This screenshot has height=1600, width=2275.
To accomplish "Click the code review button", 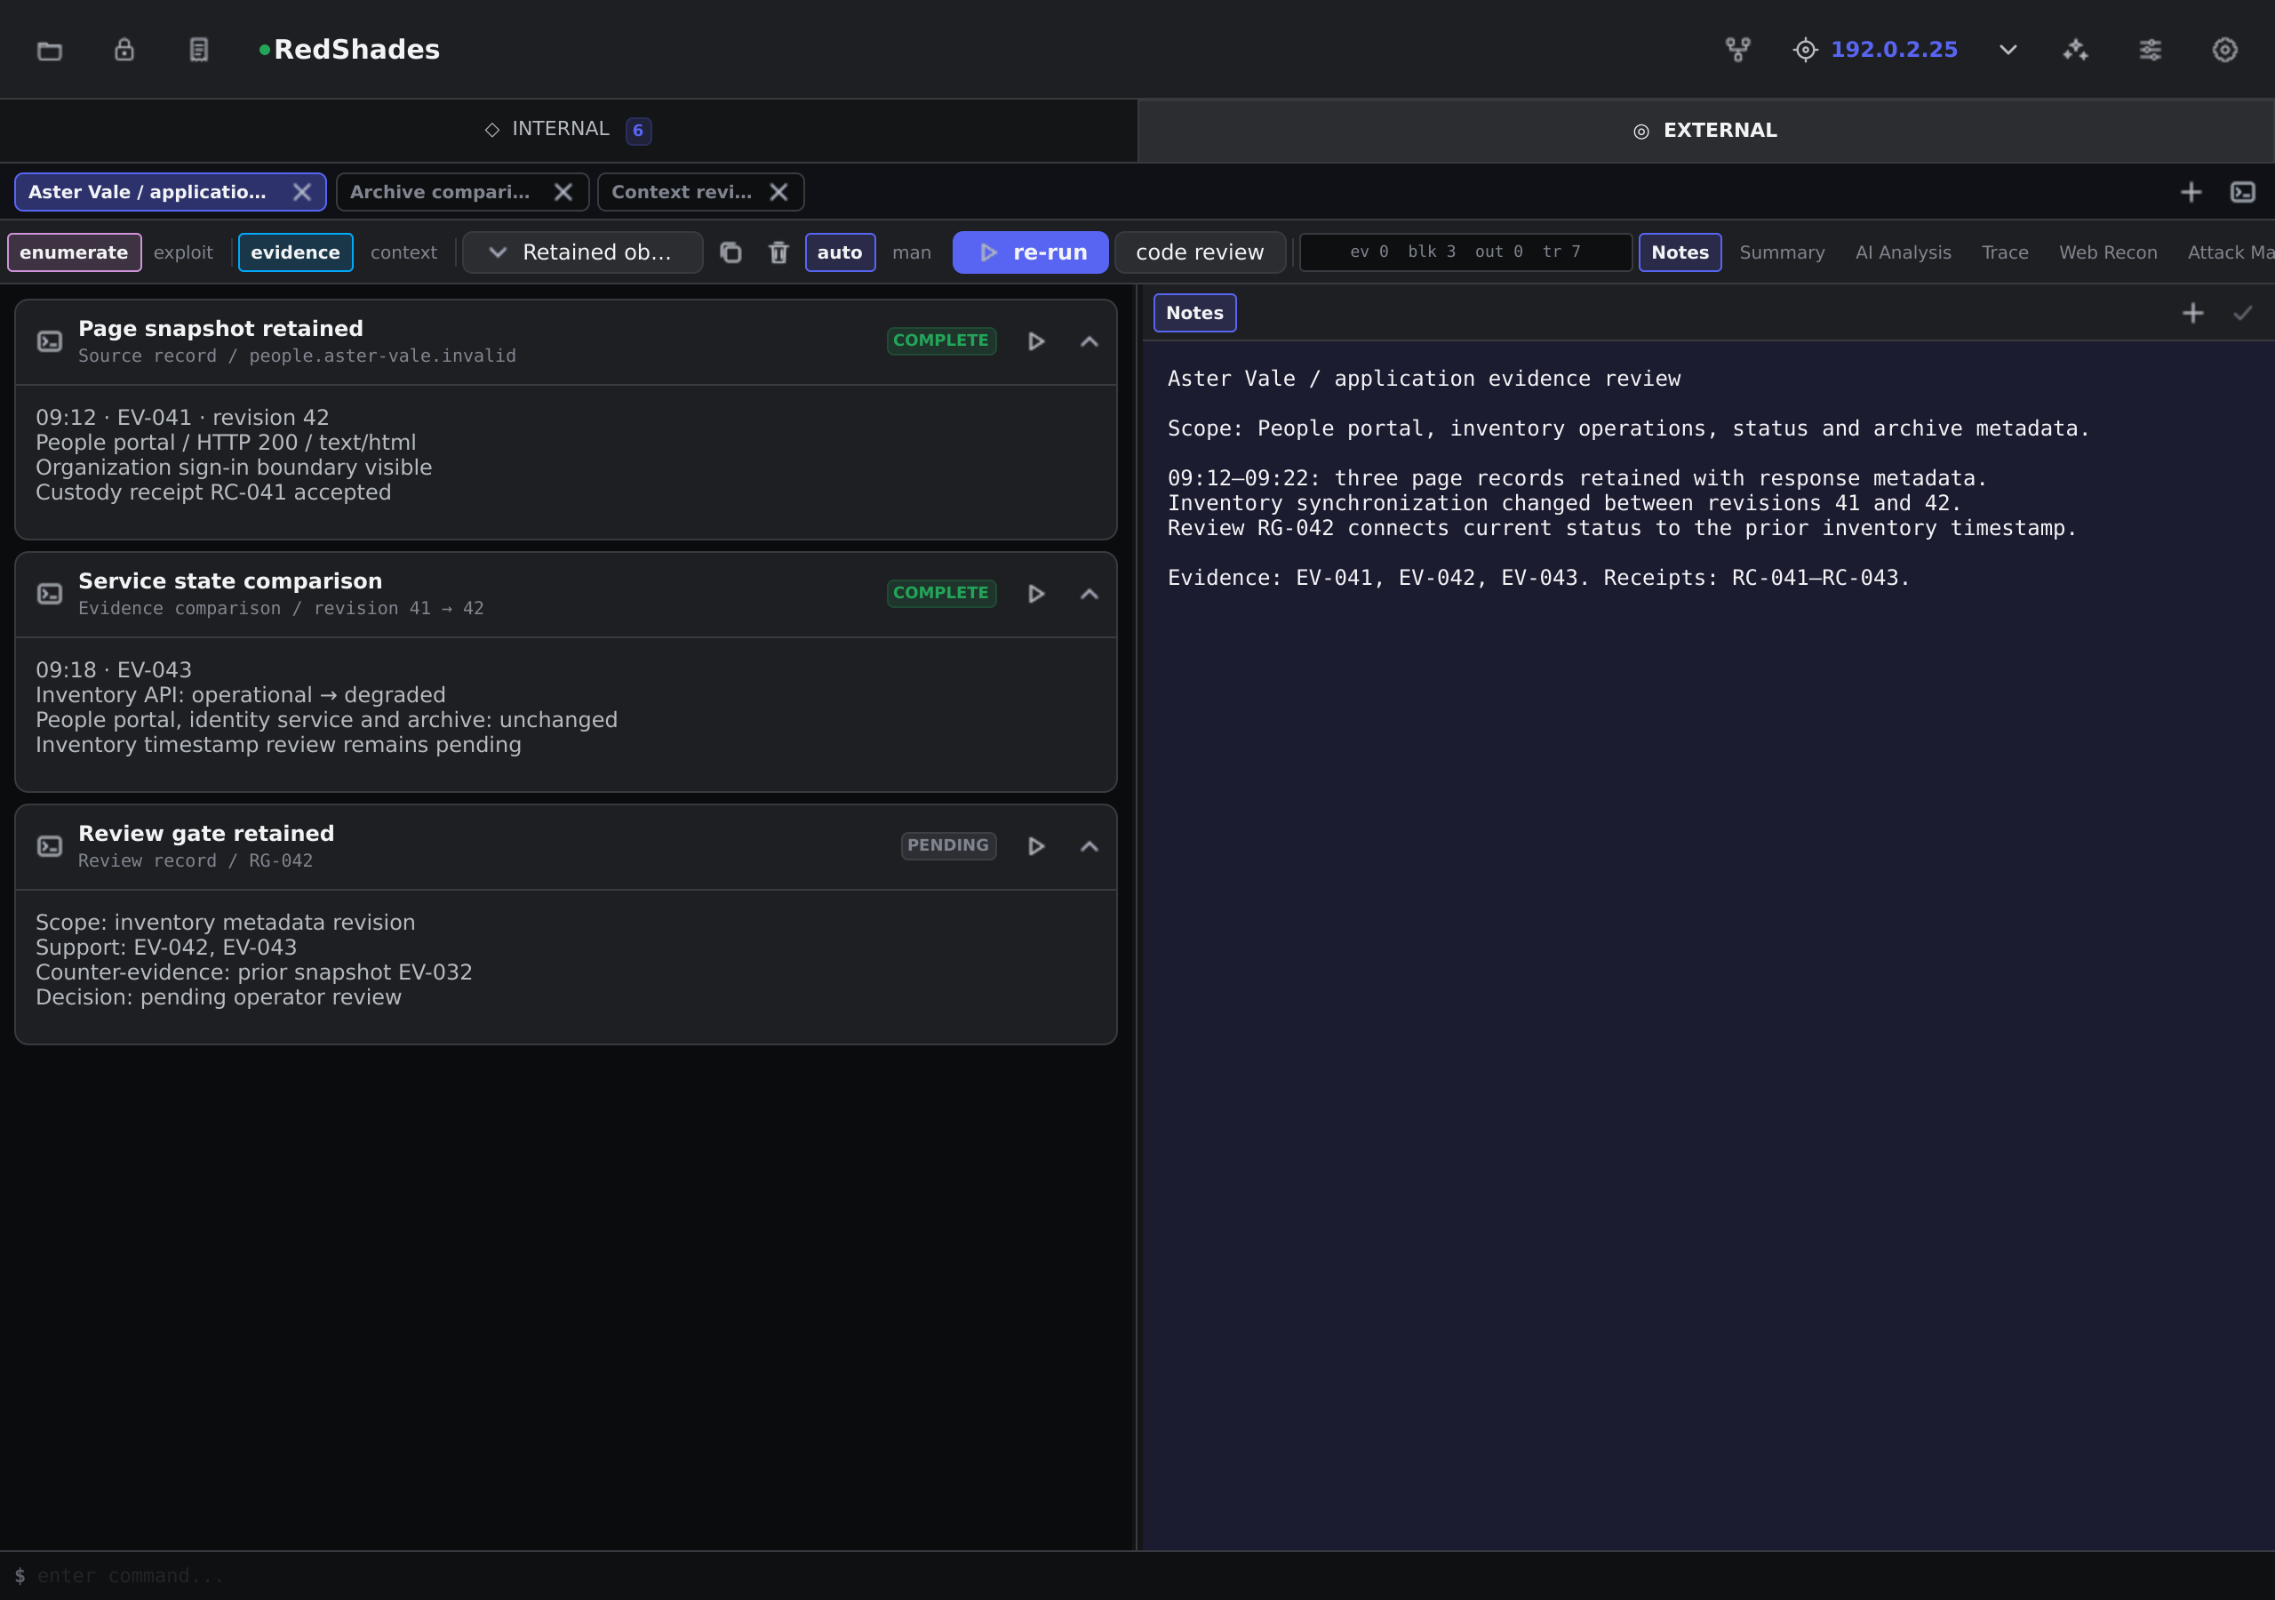I will [x=1199, y=252].
